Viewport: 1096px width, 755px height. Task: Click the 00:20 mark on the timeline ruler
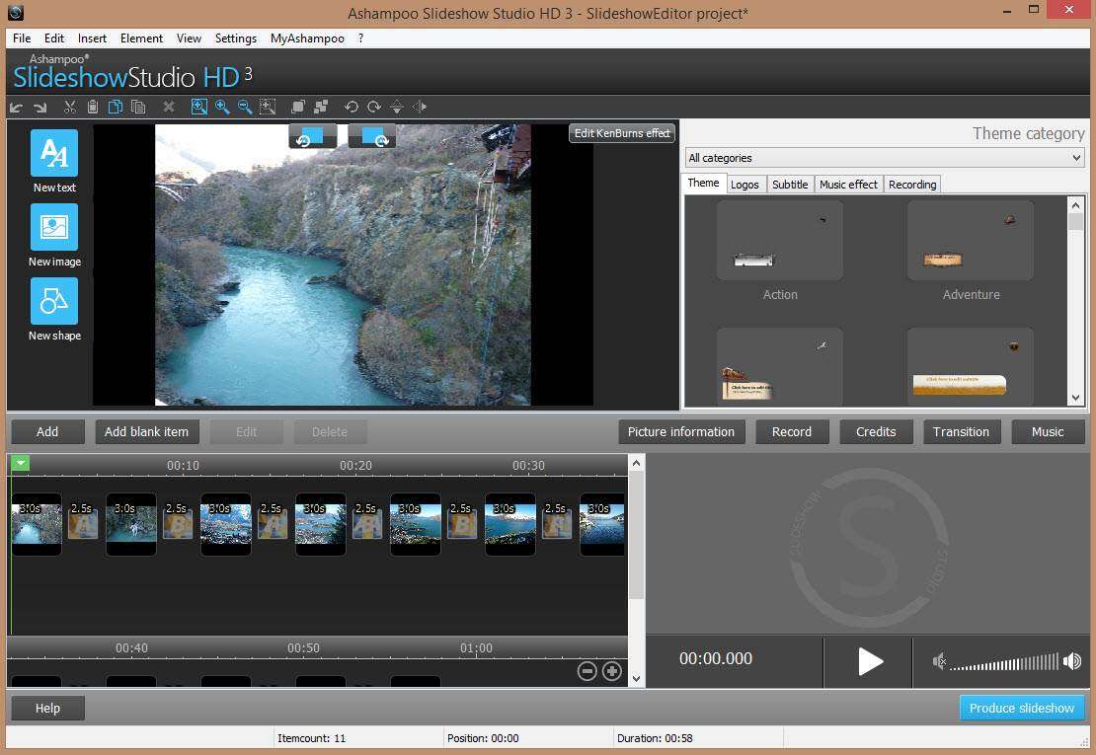coord(355,465)
